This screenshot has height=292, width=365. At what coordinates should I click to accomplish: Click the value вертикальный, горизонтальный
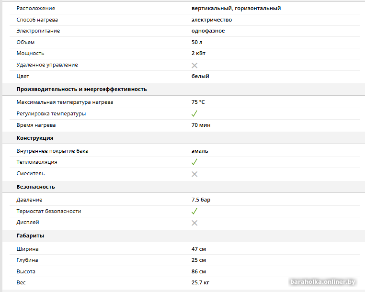point(236,8)
